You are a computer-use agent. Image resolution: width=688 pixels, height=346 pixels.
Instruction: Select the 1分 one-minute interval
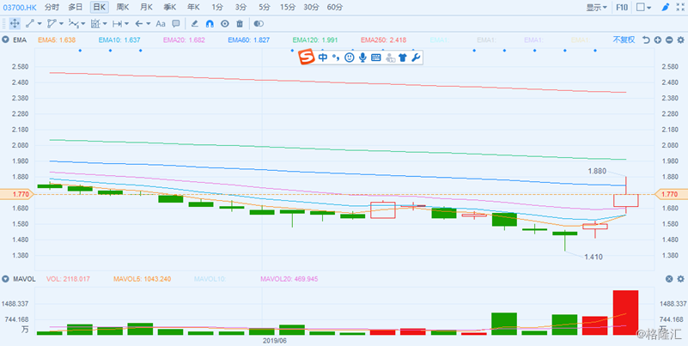tap(216, 7)
